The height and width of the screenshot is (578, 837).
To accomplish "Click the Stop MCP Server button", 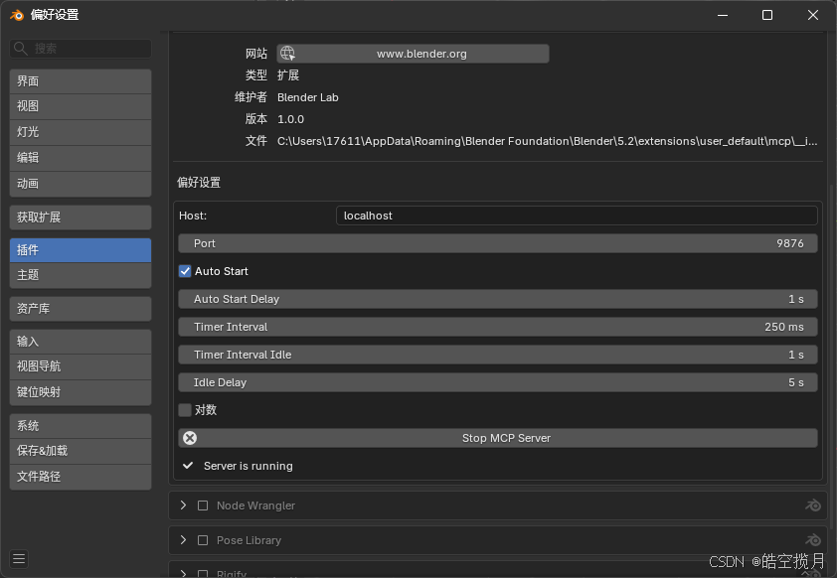I will (x=498, y=438).
